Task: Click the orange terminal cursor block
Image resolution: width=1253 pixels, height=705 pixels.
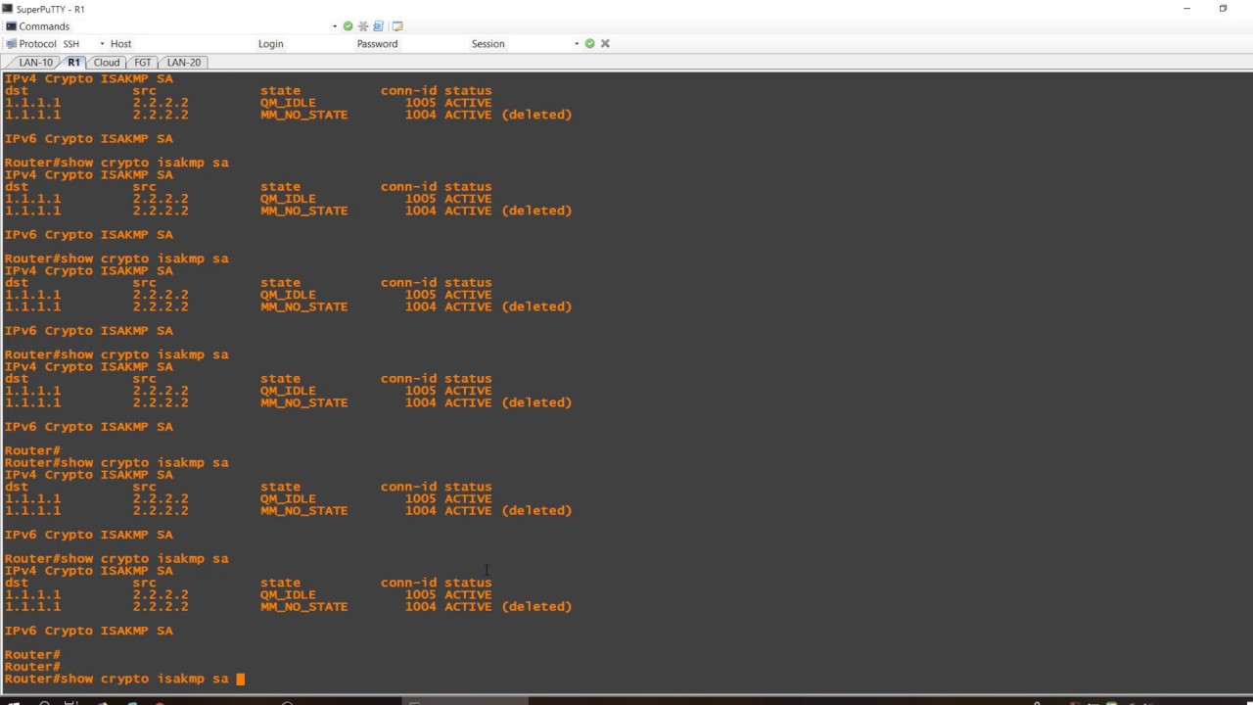Action: tap(241, 679)
